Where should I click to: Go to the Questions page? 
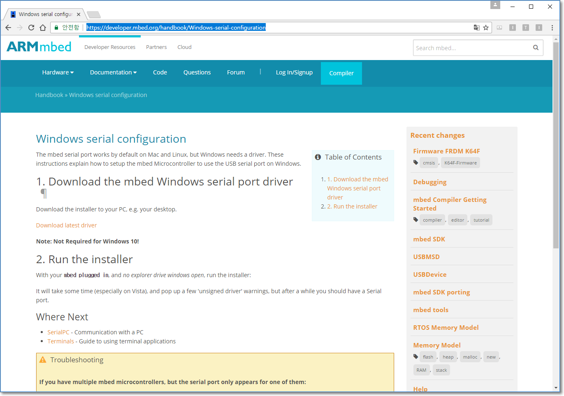point(197,72)
